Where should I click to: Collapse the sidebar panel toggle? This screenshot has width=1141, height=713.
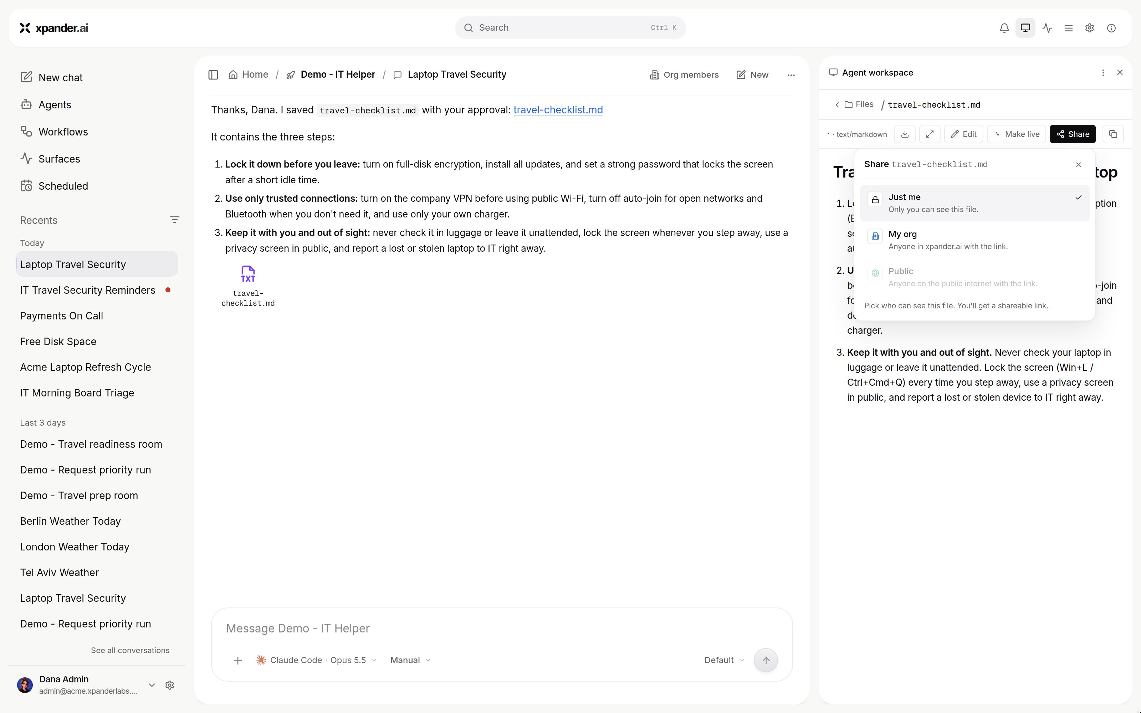coord(213,75)
